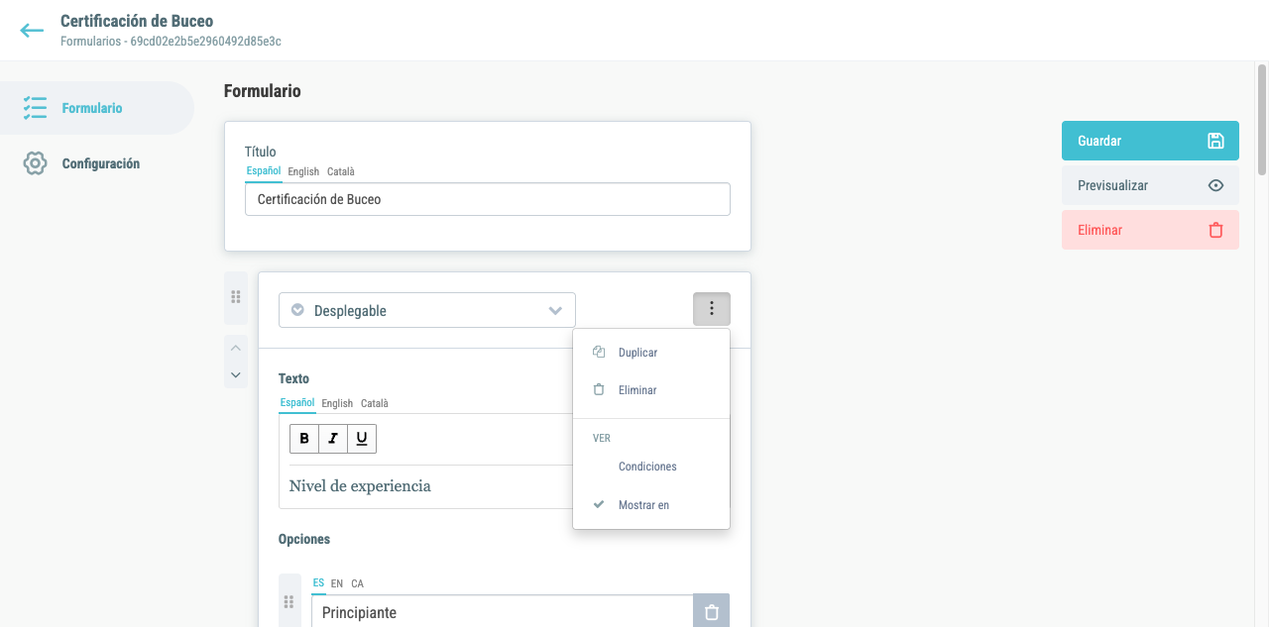Select ES tab for option Principiante
The width and height of the screenshot is (1269, 627).
[x=318, y=583]
